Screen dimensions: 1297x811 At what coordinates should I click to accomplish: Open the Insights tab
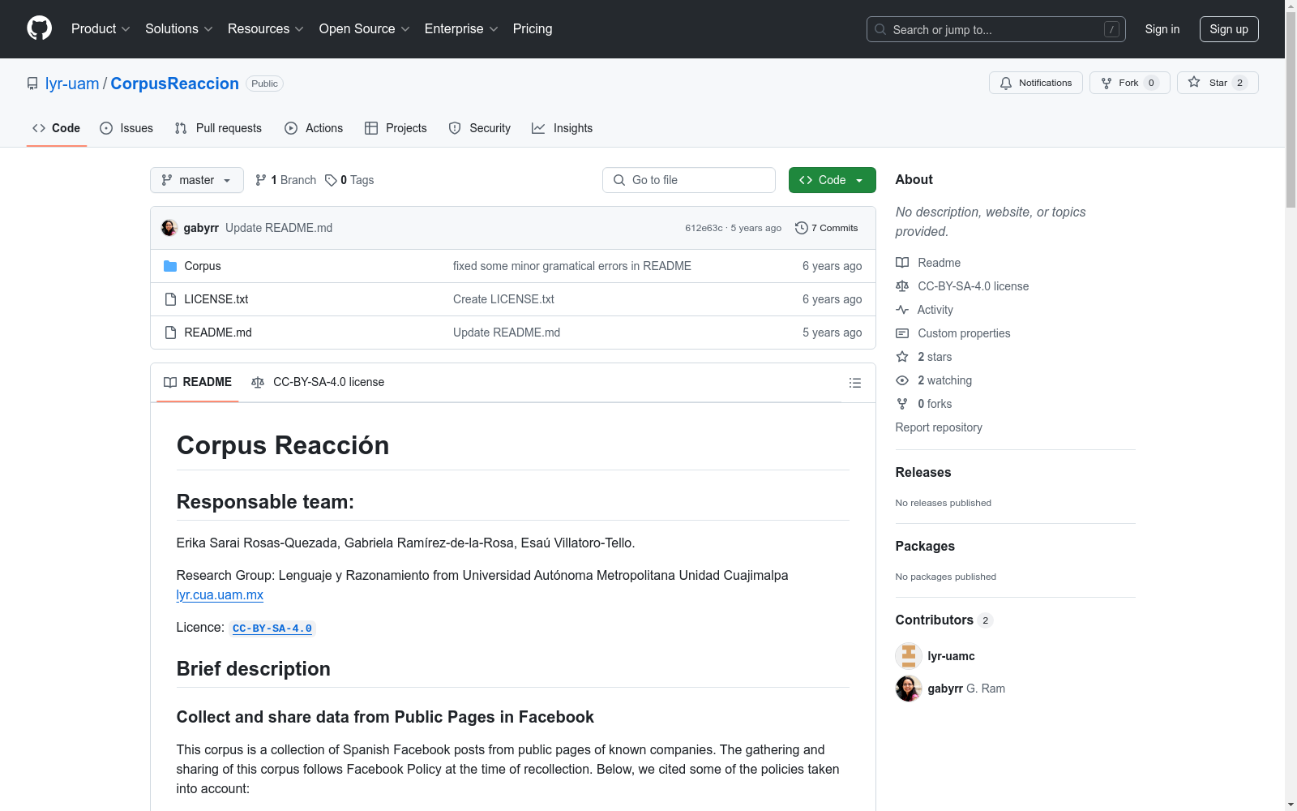(562, 128)
